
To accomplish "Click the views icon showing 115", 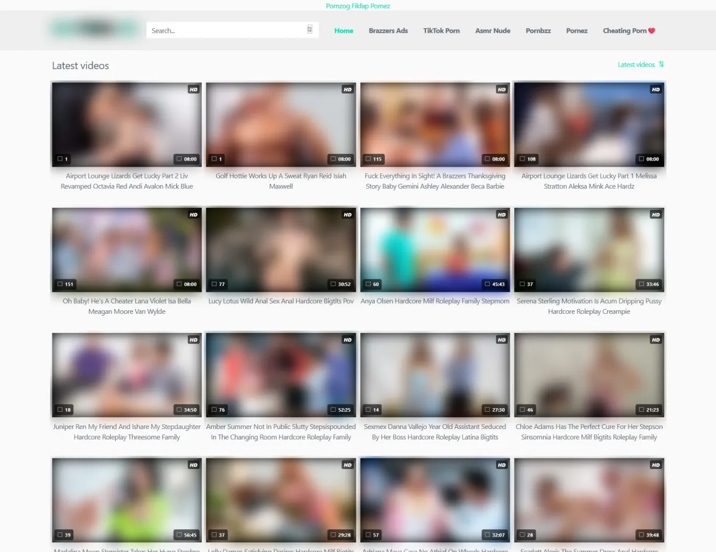I will [369, 159].
